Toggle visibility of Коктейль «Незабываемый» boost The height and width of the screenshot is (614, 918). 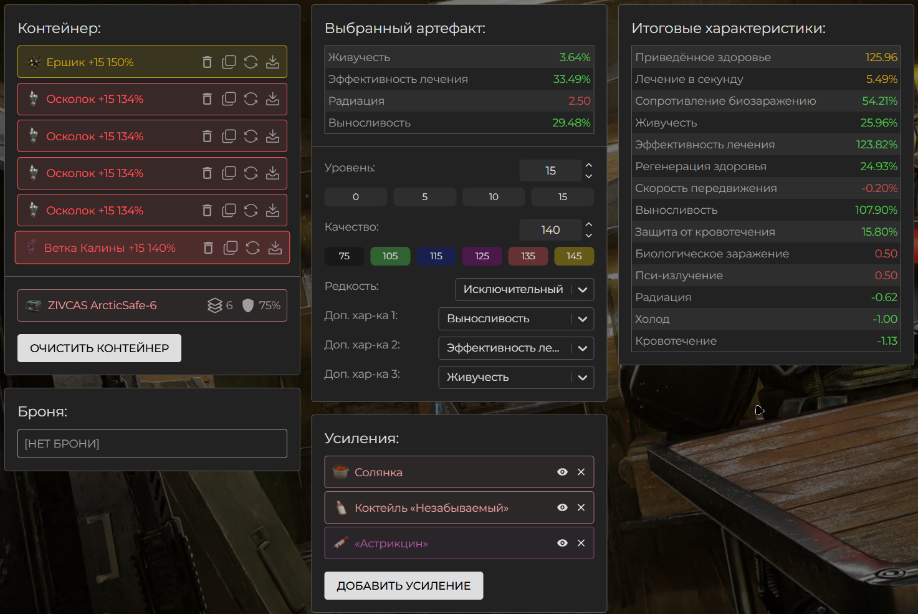562,507
